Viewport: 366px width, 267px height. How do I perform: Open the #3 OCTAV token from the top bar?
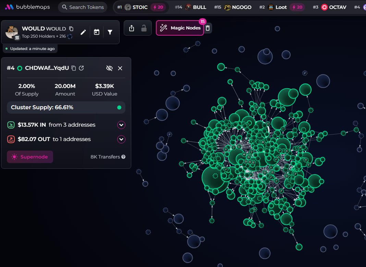click(330, 7)
